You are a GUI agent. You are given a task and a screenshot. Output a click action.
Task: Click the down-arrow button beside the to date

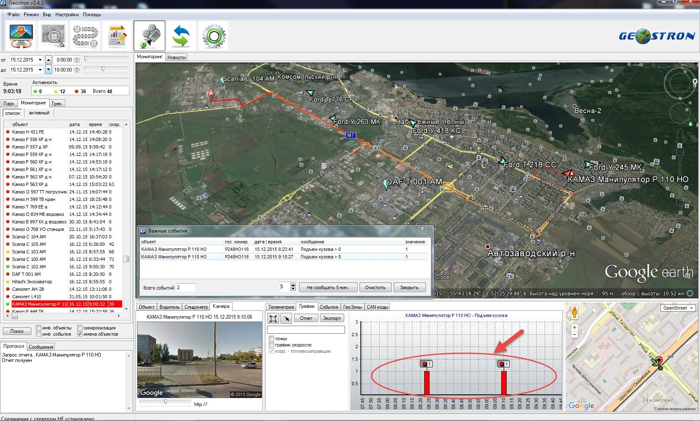(x=48, y=70)
